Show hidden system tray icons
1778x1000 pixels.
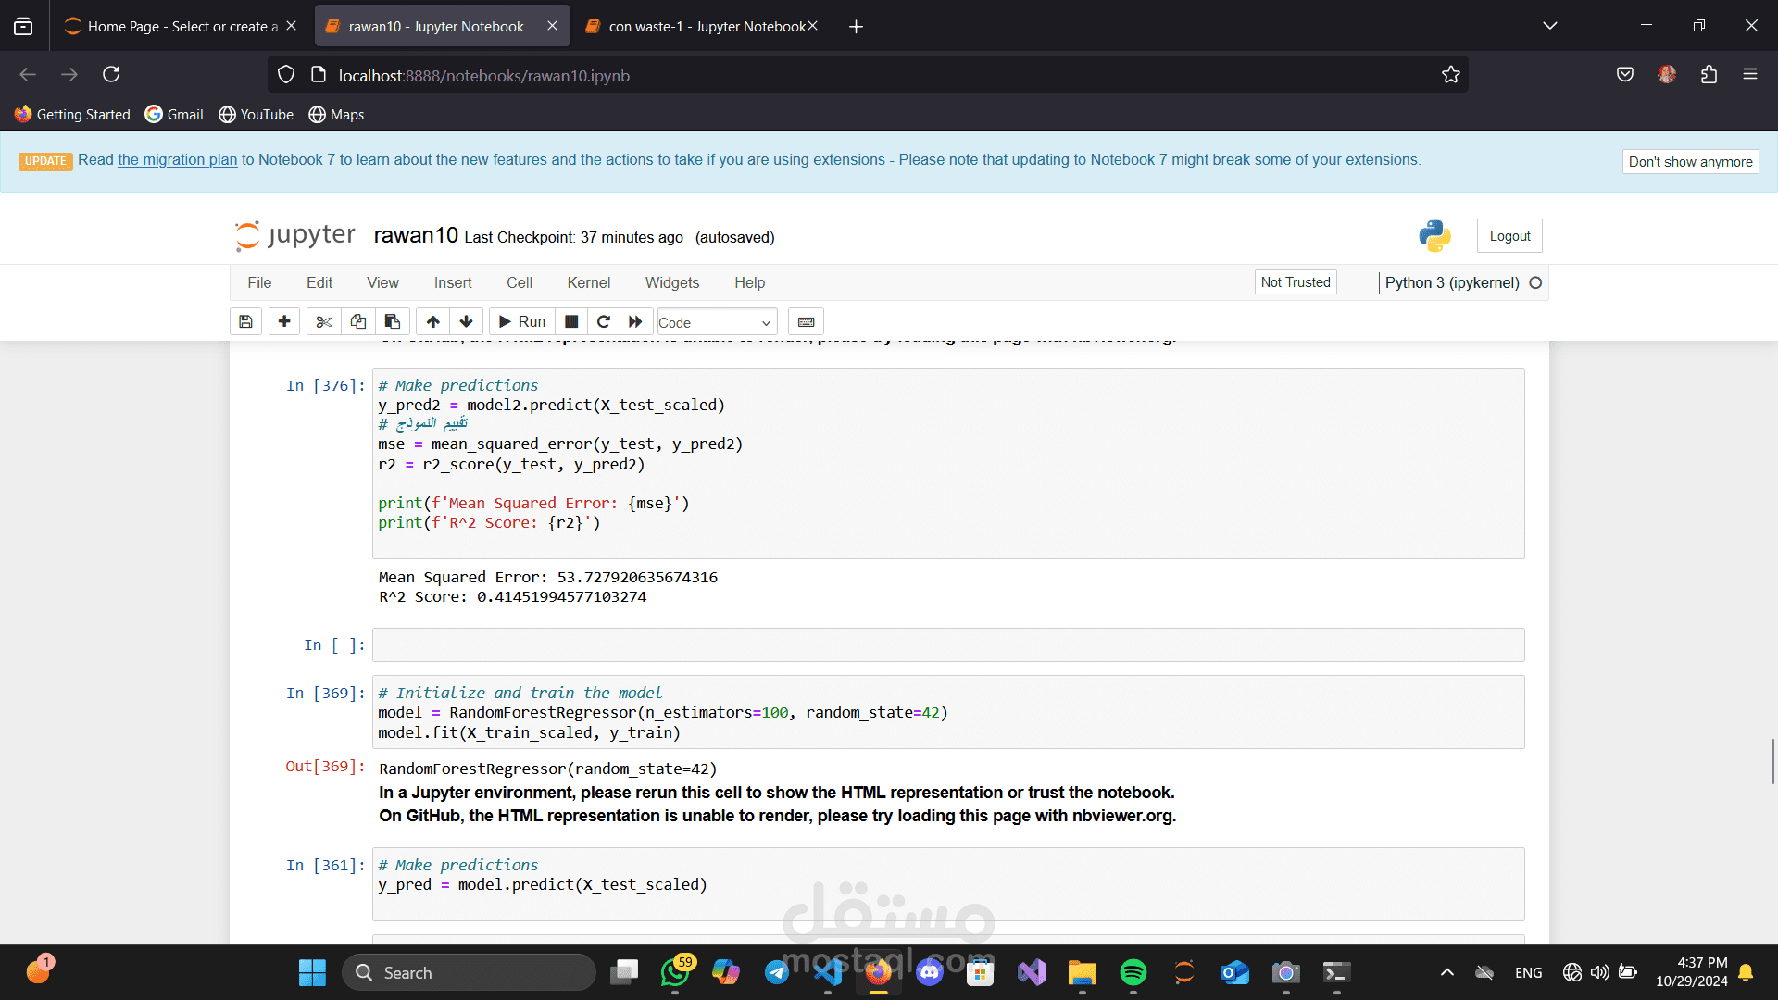(1447, 972)
